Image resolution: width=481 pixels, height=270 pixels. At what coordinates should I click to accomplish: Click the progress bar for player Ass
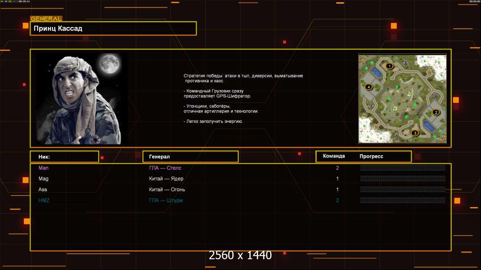coord(402,189)
